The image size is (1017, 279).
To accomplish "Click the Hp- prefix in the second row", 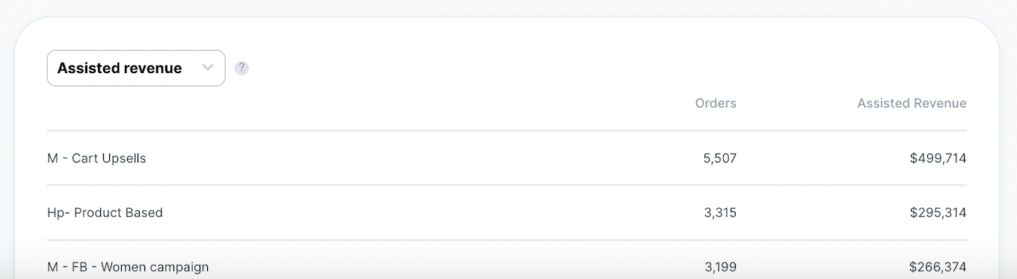I will [x=58, y=213].
